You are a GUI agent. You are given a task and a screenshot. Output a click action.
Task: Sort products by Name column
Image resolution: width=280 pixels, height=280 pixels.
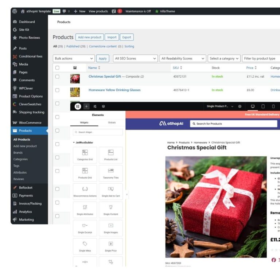(x=94, y=68)
